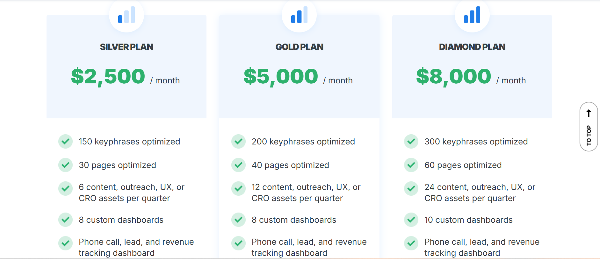The height and width of the screenshot is (259, 600).
Task: Click checkmark beside 300 keyphrases optimized
Action: pos(411,141)
